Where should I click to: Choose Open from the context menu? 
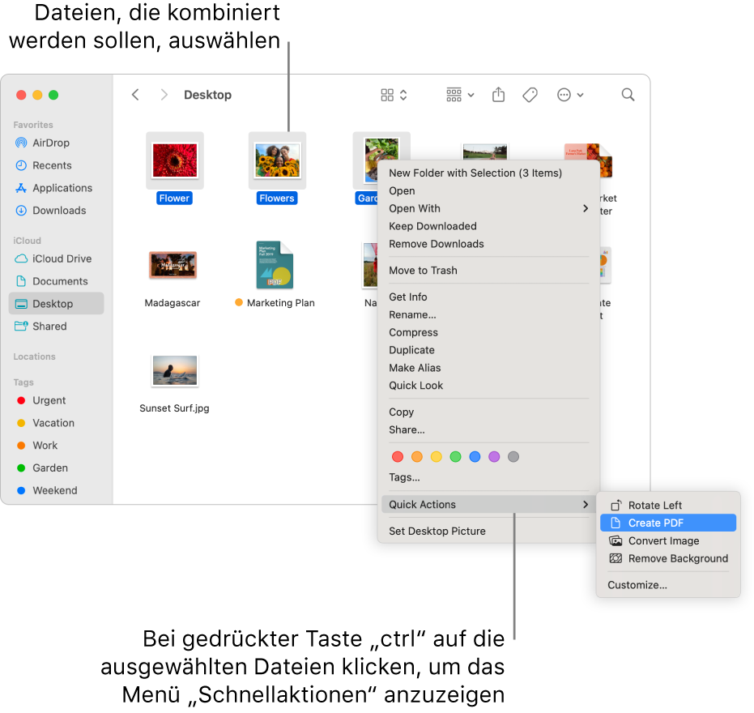click(488, 191)
